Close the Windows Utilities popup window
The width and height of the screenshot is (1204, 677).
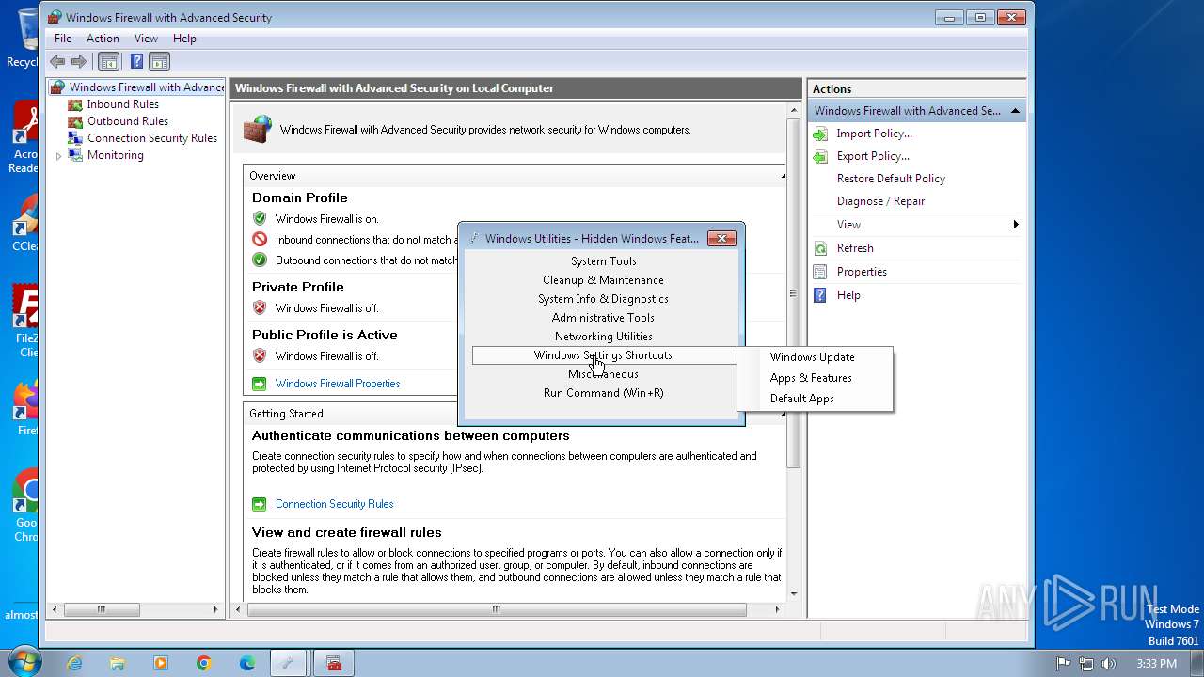[721, 239]
